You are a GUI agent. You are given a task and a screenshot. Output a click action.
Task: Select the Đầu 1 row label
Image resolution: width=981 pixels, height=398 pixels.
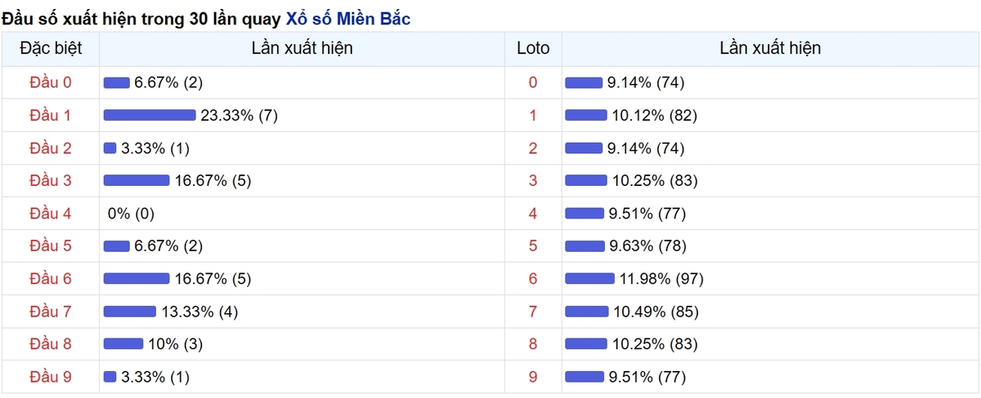51,116
